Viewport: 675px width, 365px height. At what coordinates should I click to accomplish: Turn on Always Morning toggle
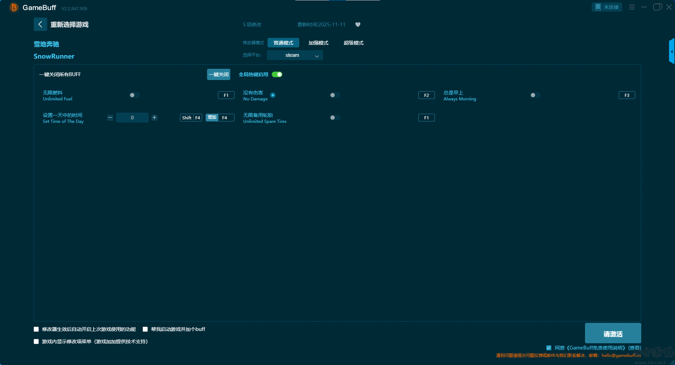coord(535,95)
